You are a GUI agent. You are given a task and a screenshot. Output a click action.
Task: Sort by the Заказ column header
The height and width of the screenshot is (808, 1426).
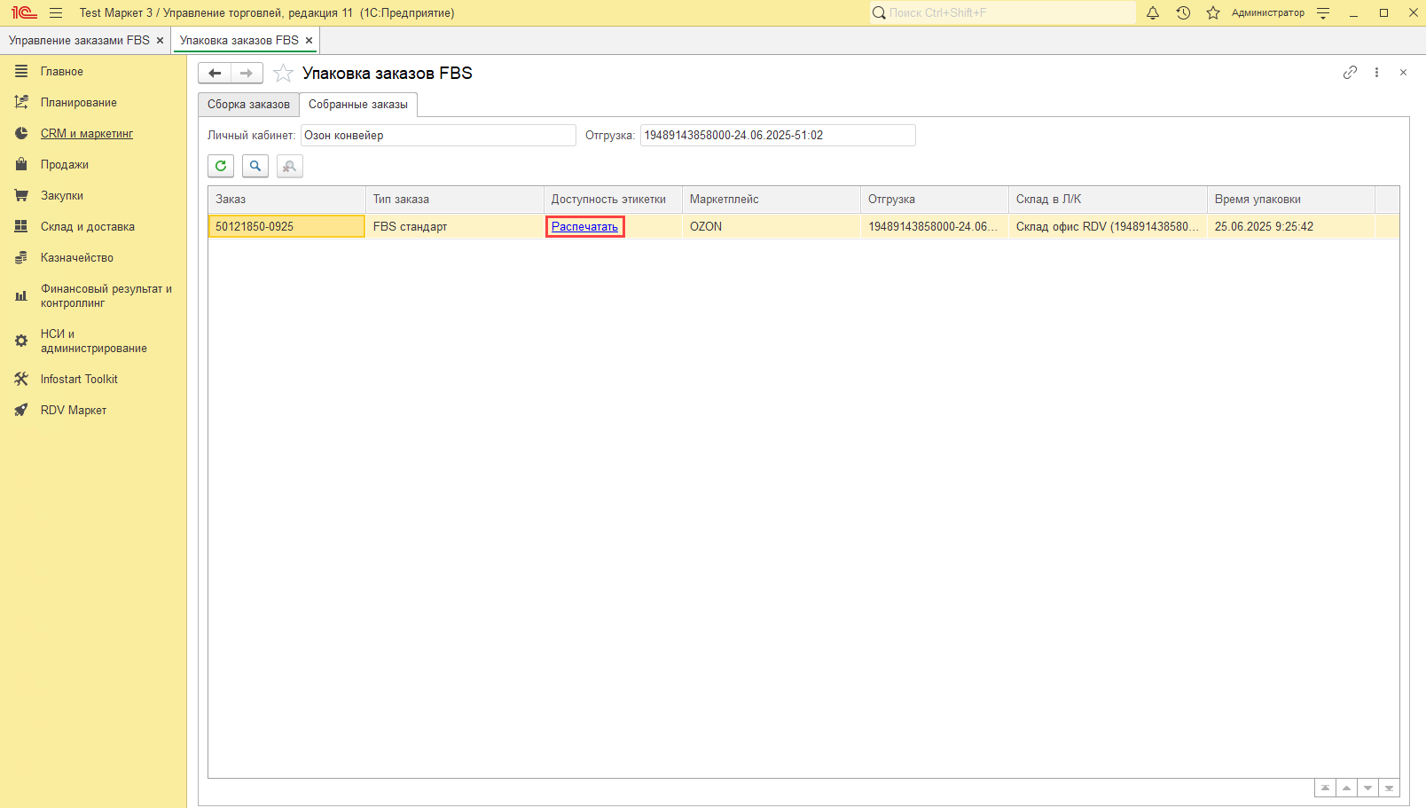(286, 200)
